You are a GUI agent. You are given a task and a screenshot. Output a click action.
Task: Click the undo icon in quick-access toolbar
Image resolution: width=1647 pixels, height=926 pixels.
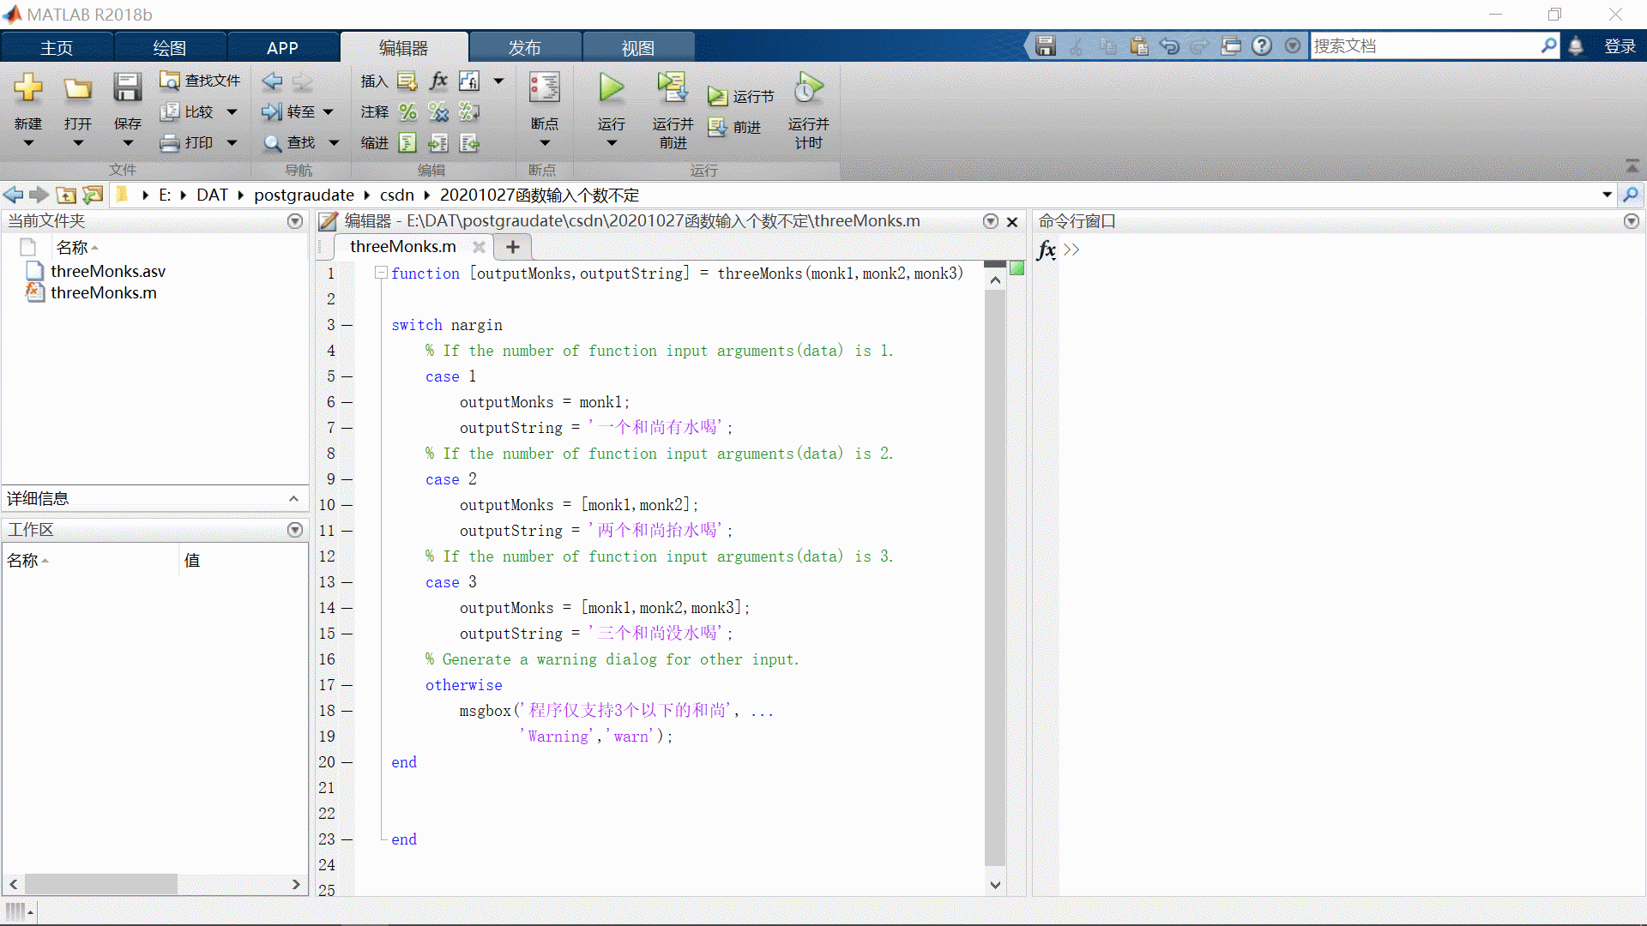coord(1169,46)
